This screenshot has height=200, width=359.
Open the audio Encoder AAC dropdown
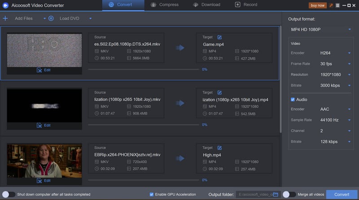pos(335,109)
